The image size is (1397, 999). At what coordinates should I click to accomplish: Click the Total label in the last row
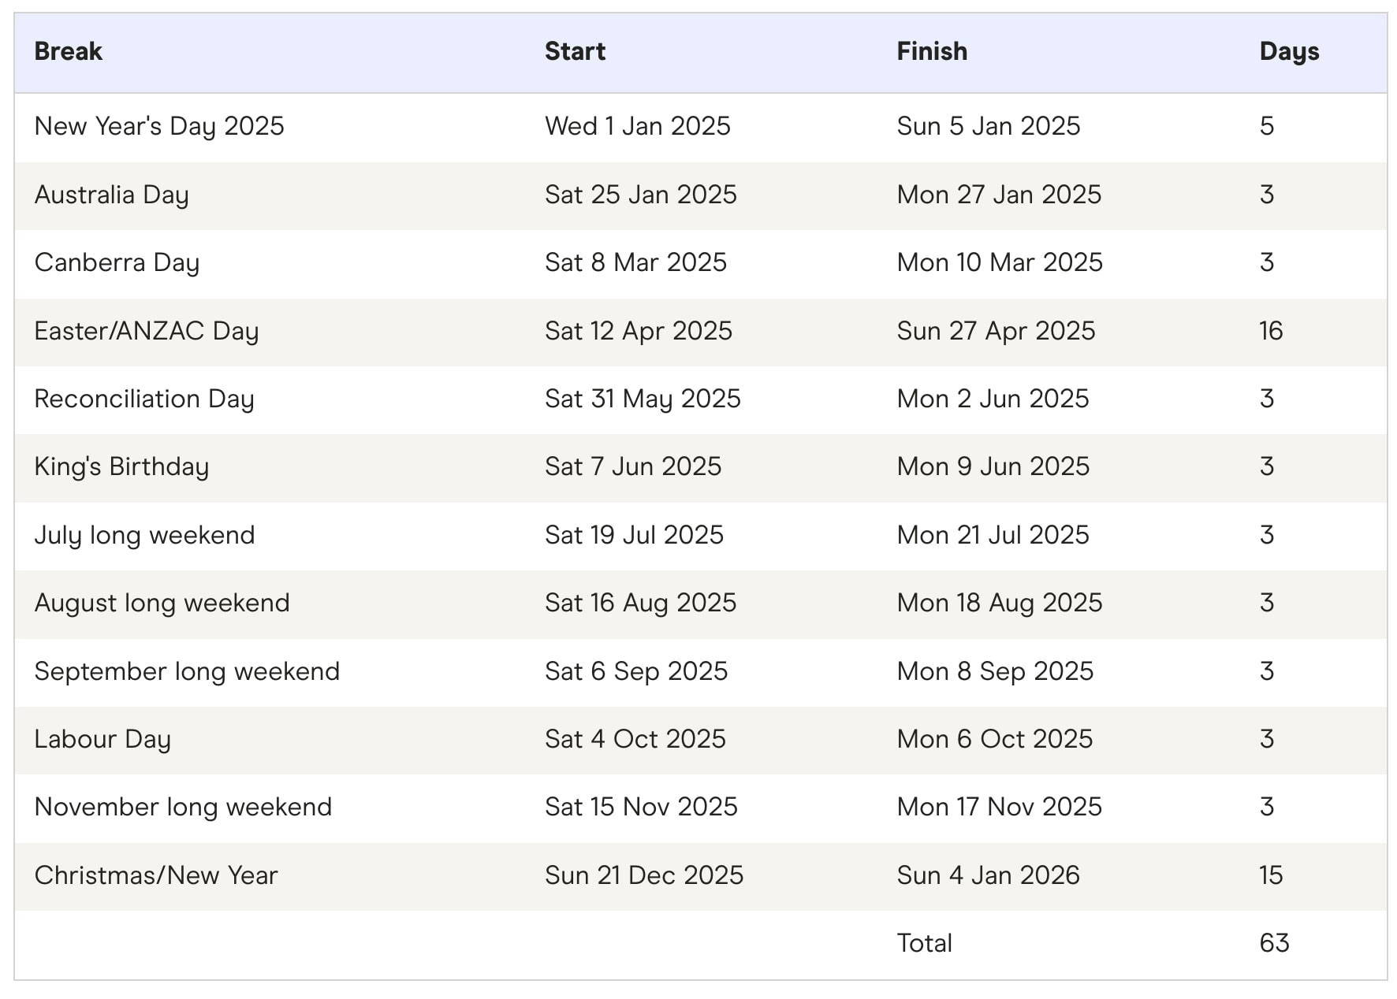point(924,943)
